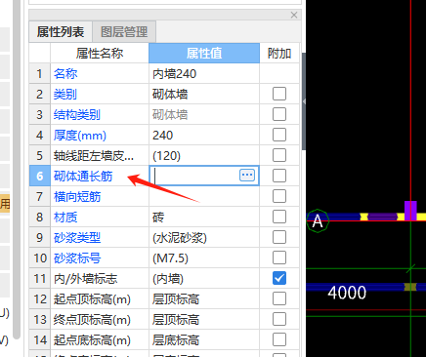Check the 附加 box for 起点底标高(m)
The width and height of the screenshot is (426, 357).
[279, 339]
